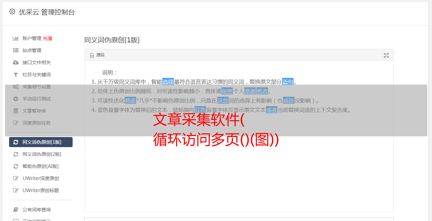Image resolution: width=432 pixels, height=221 pixels.
Task: Toggle fullscreen with the expand arrows icon
Action: 386,55
